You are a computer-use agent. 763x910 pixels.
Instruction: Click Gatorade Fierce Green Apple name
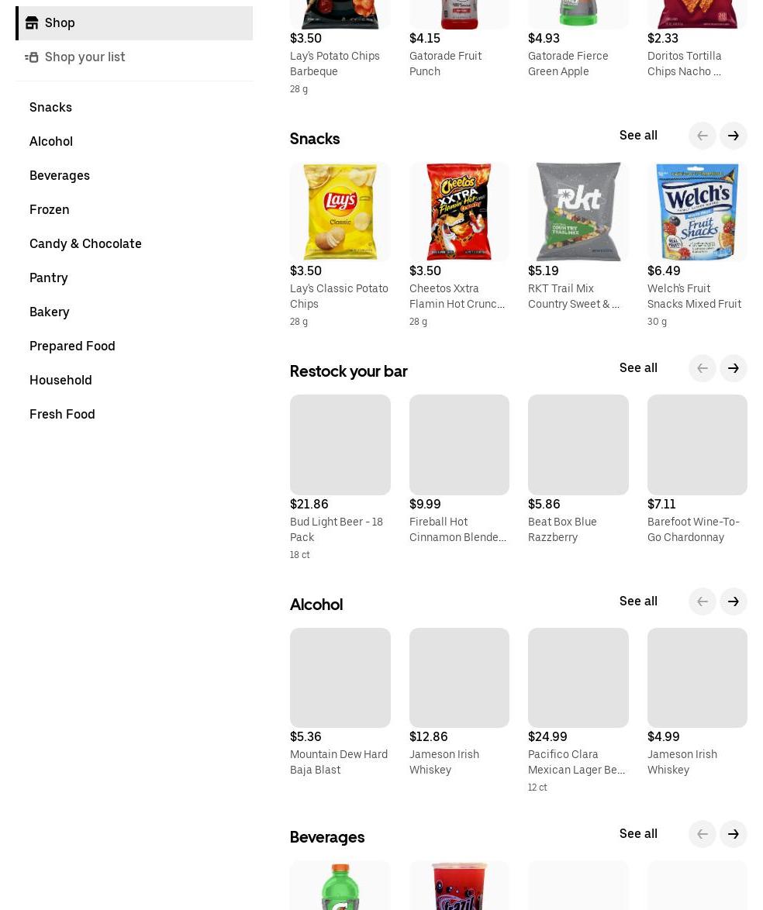point(568,64)
